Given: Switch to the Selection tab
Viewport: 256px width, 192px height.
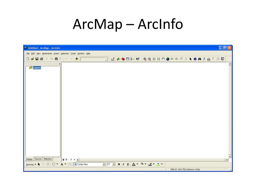Looking at the screenshot, I should (48, 159).
